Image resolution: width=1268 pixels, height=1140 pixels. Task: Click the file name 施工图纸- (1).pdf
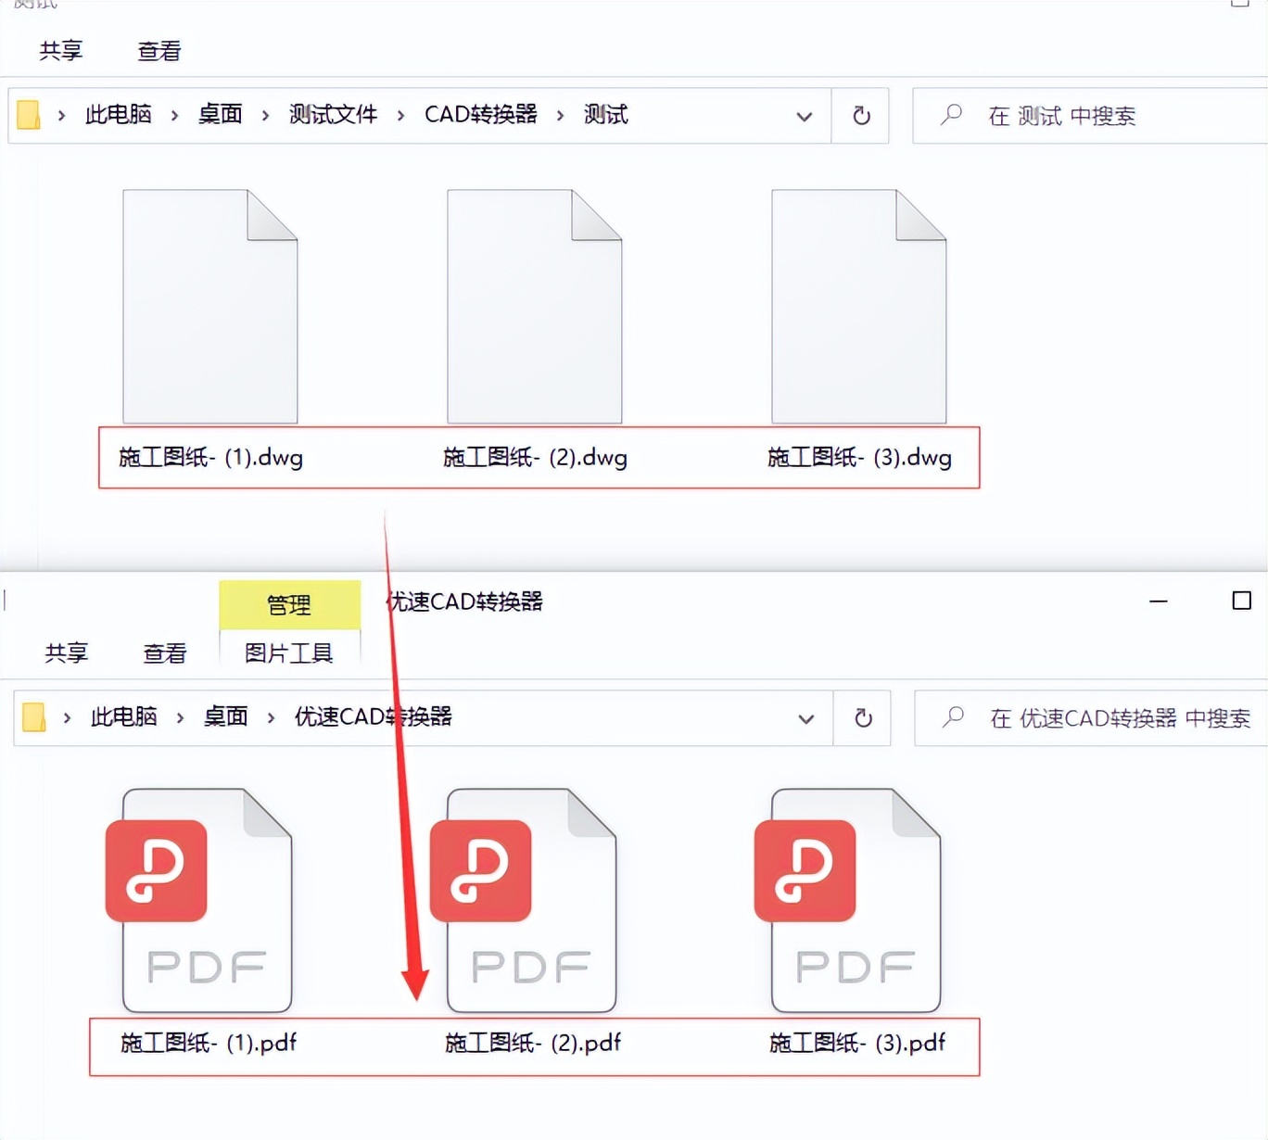(x=209, y=1043)
